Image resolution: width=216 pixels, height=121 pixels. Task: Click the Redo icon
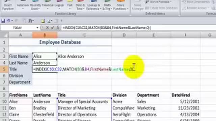16,21
